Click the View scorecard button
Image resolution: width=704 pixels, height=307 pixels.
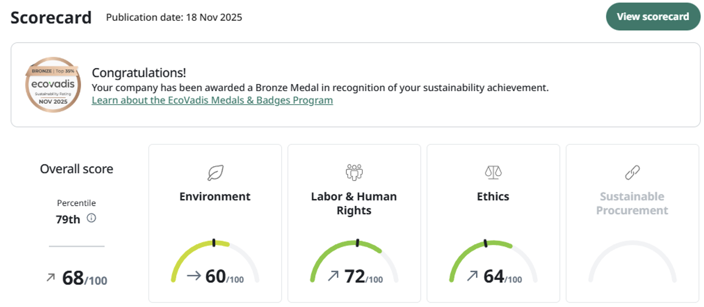(x=652, y=17)
